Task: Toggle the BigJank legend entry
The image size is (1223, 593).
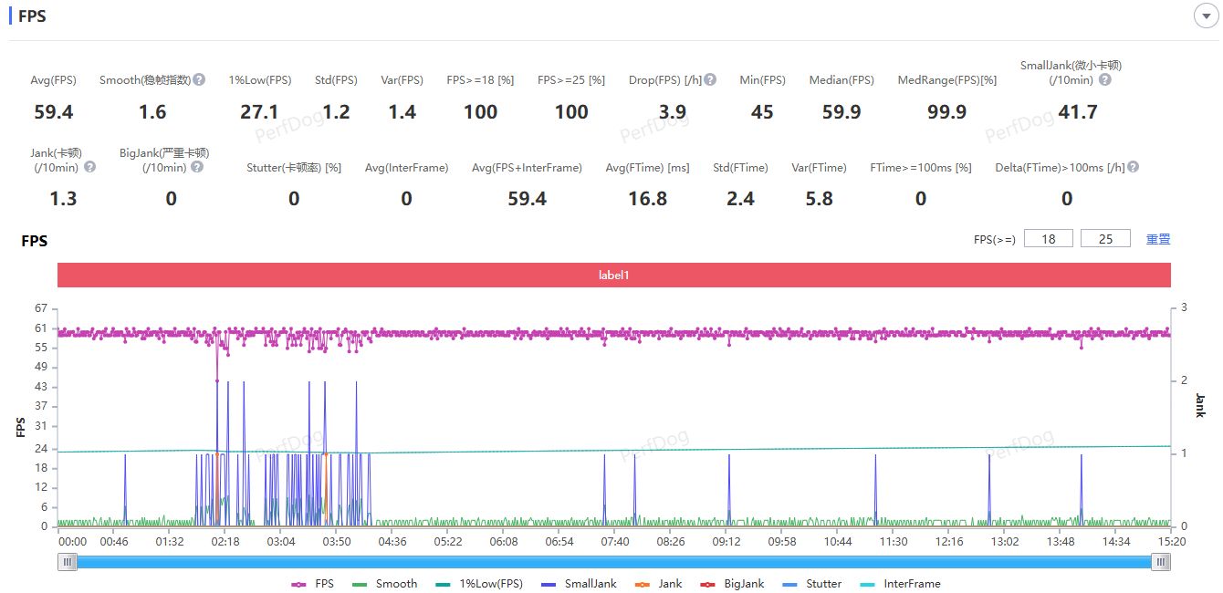Action: (732, 584)
